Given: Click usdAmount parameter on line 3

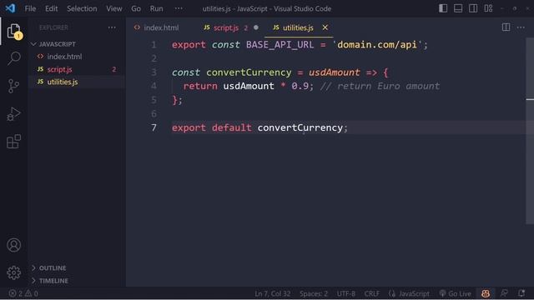Looking at the screenshot, I should tap(334, 72).
